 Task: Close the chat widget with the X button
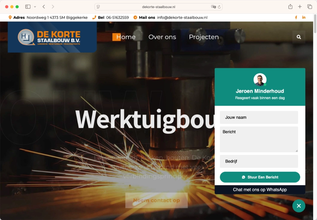tap(299, 206)
